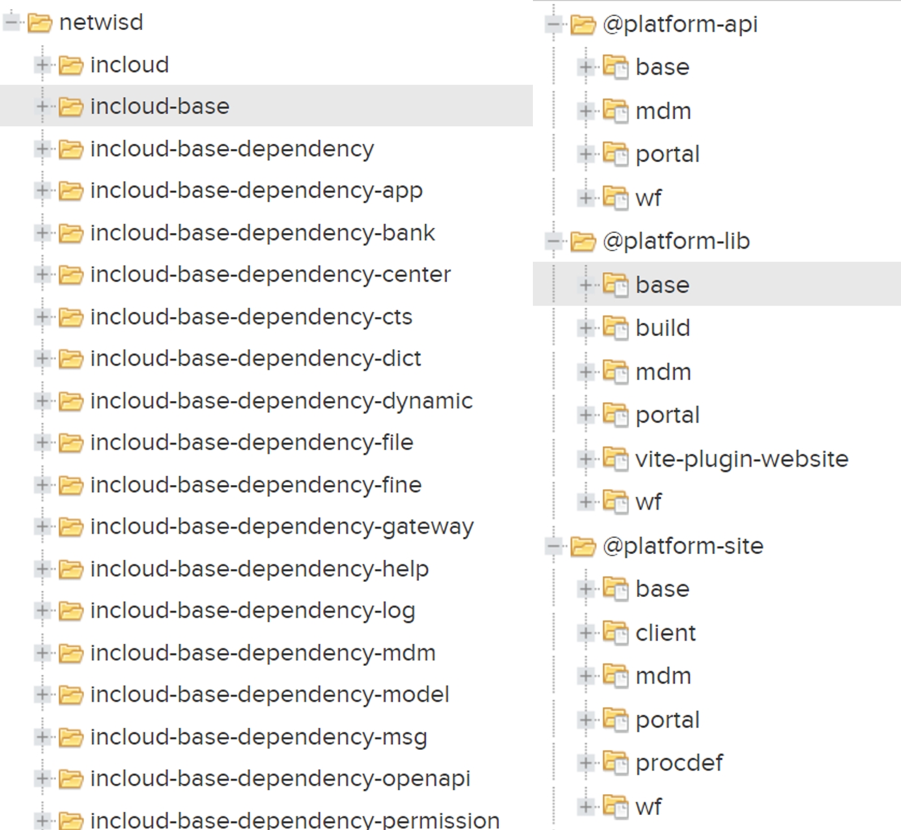Select the @platform-lib label
901x830 pixels.
pos(676,242)
